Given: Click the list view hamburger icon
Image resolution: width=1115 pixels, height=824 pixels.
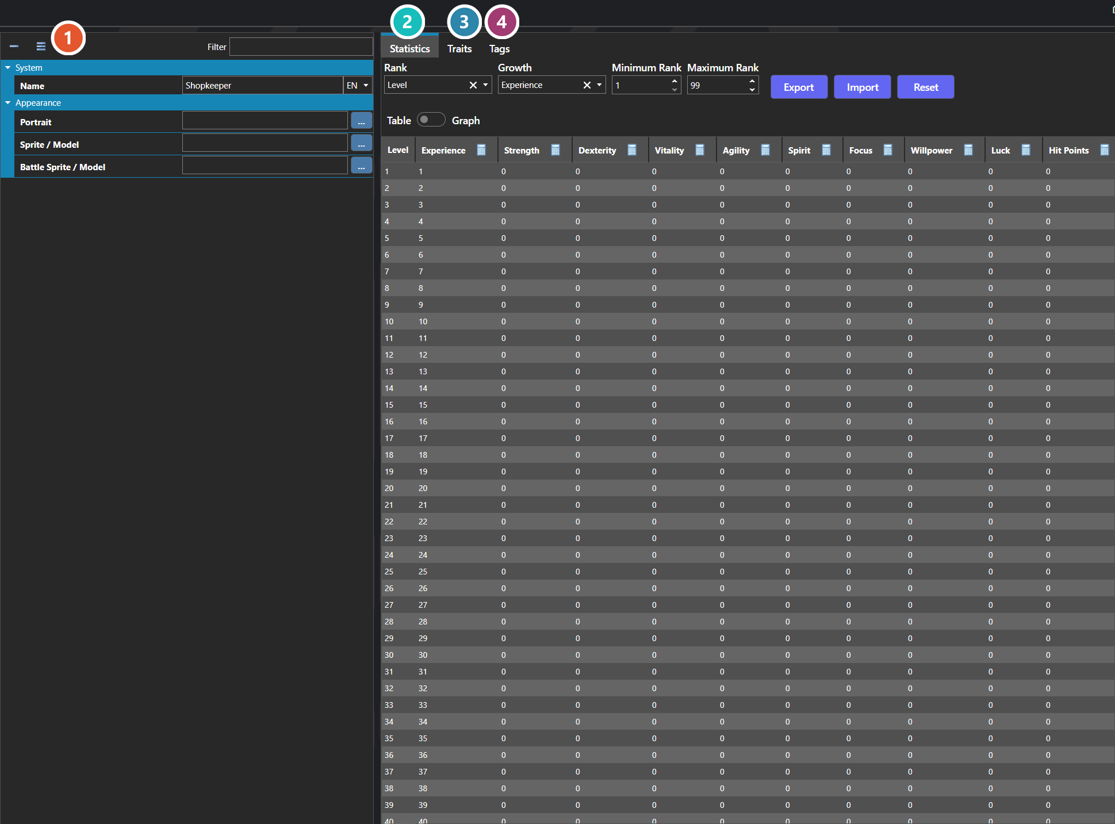Looking at the screenshot, I should 41,47.
